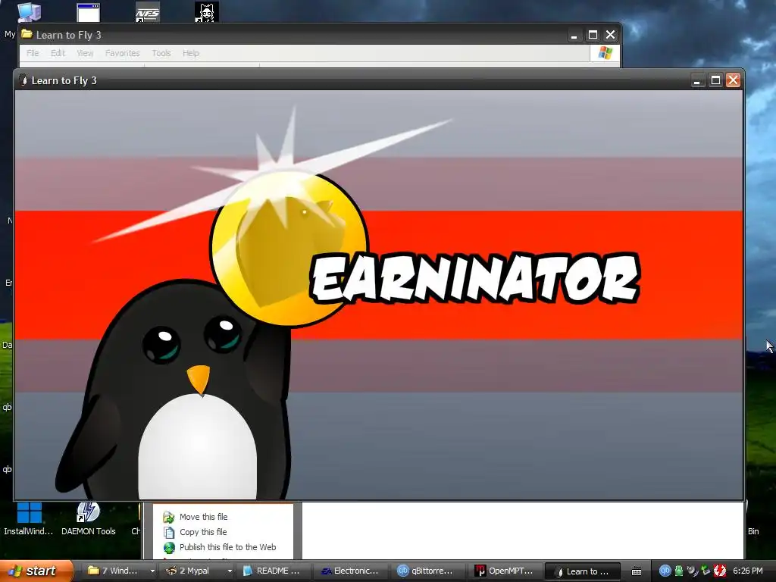Click the Windows flag logo in Explorer window
This screenshot has width=776, height=582.
(x=605, y=53)
